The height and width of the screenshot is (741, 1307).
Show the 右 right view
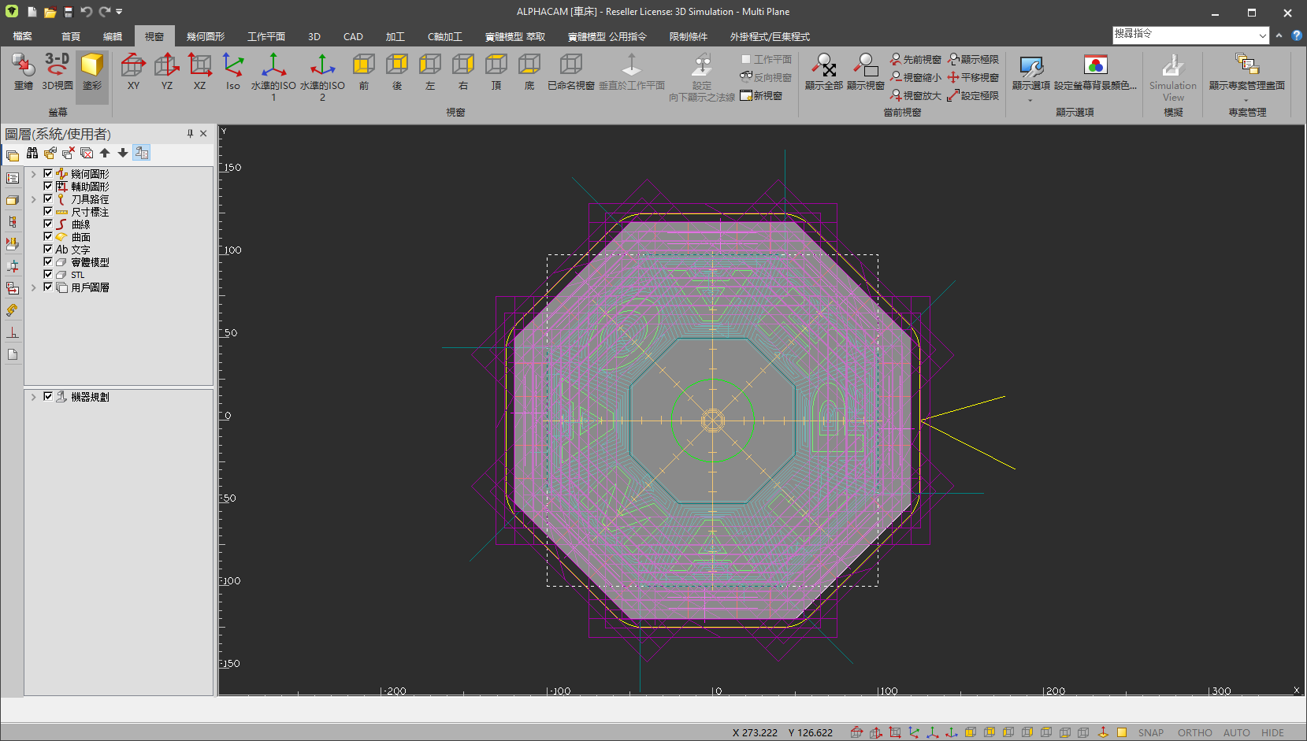[463, 72]
